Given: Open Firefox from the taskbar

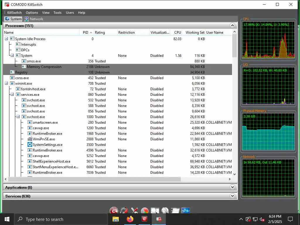Looking at the screenshot, I should coord(130,219).
